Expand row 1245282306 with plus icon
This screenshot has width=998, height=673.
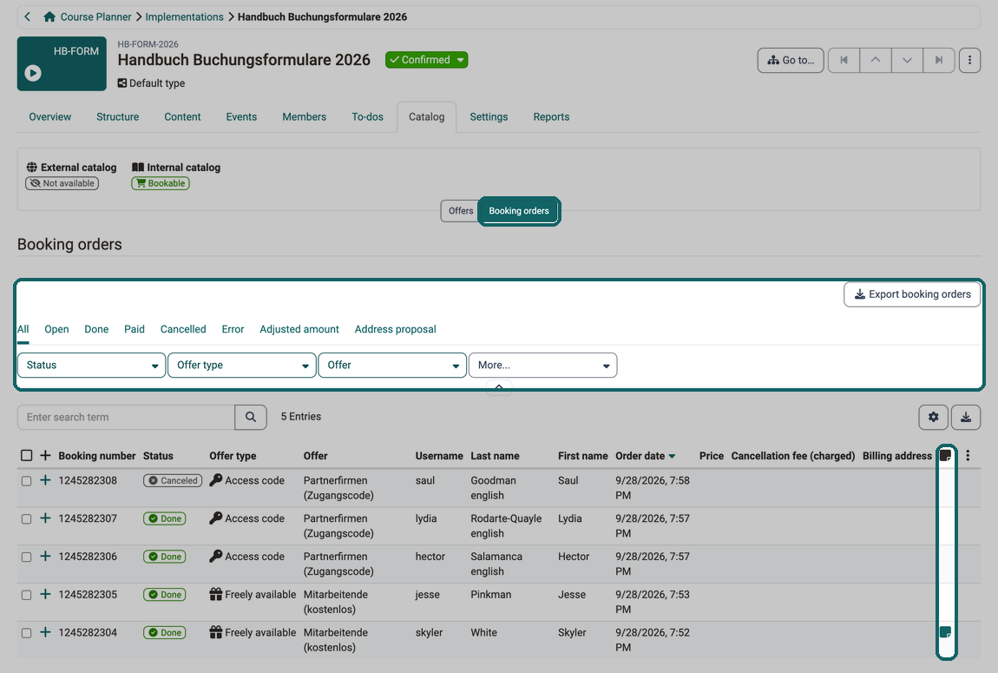pos(45,557)
